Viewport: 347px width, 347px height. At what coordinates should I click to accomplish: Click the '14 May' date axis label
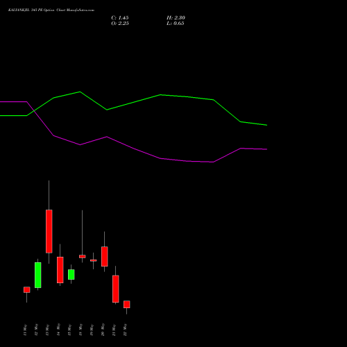tap(58, 330)
